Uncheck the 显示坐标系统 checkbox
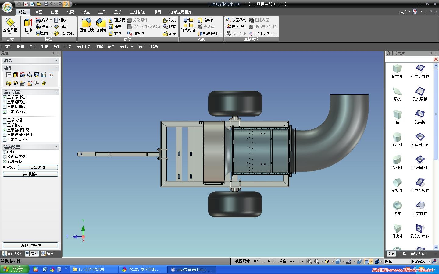 [x=5, y=130]
